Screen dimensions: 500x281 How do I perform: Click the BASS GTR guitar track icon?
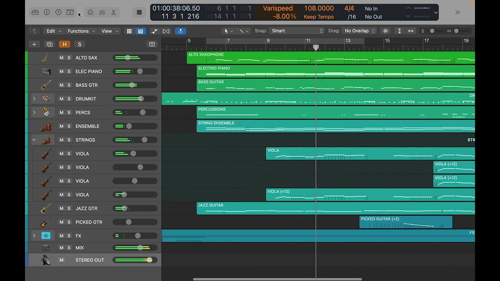46,85
